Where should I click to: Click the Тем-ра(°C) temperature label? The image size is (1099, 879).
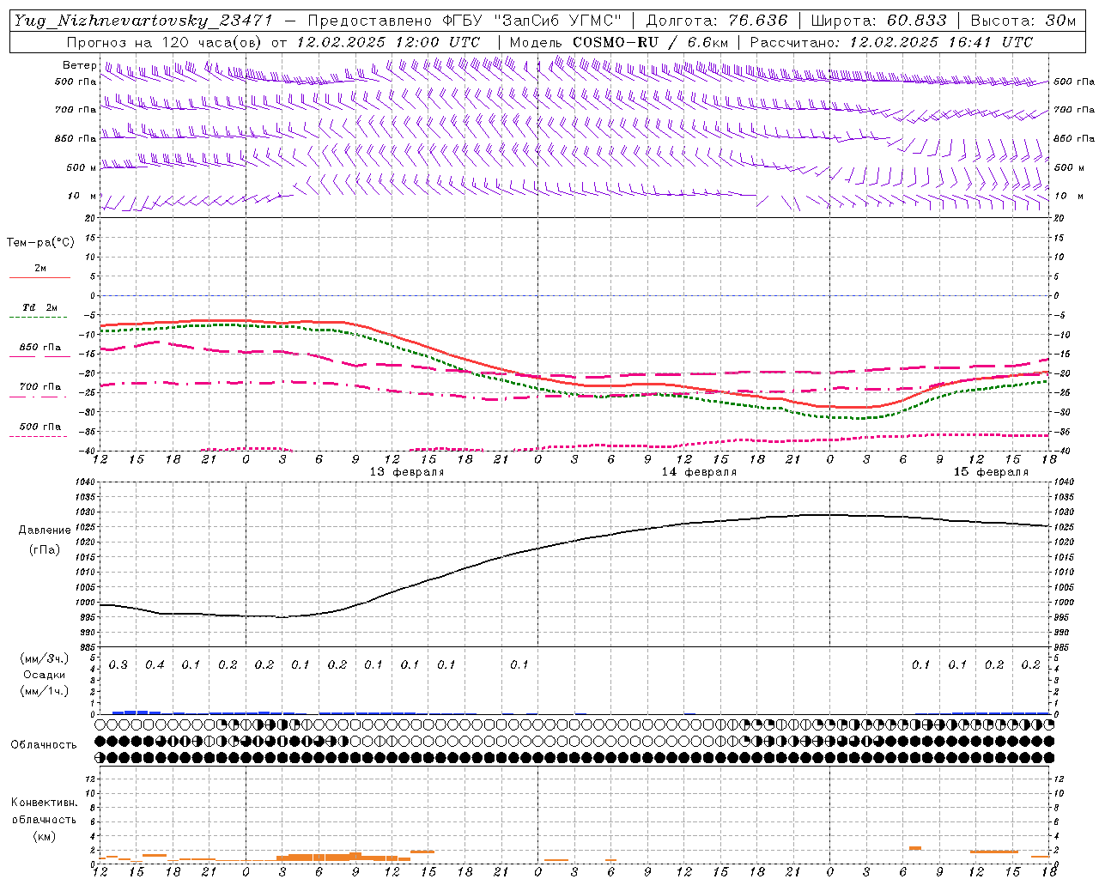[x=40, y=243]
